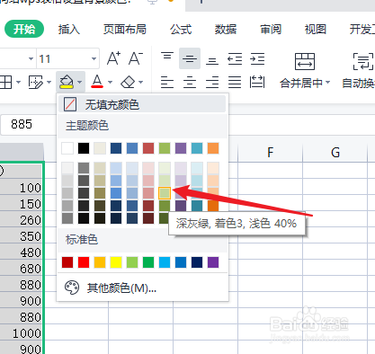Pick the black theme color swatch

click(x=84, y=148)
